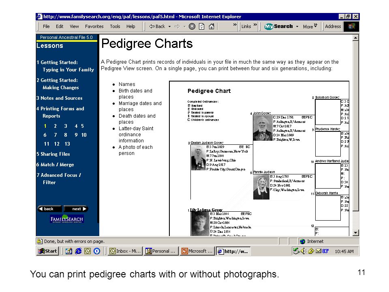
Task: Click the Windows Start button
Action: tap(48, 251)
